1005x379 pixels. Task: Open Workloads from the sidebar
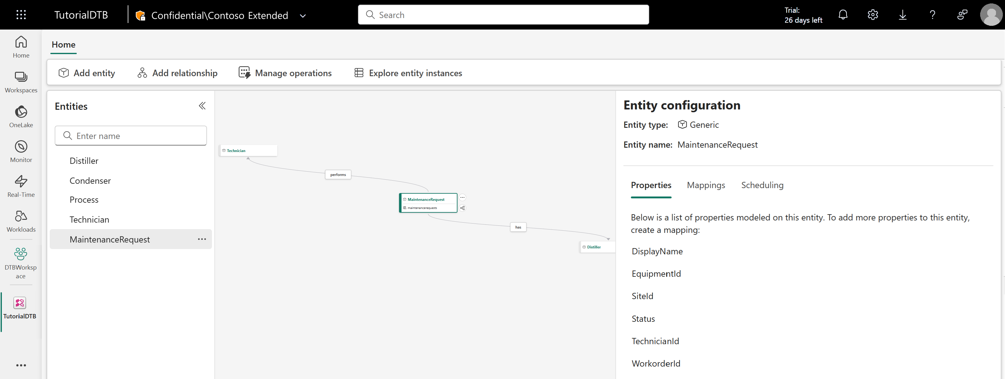[21, 221]
